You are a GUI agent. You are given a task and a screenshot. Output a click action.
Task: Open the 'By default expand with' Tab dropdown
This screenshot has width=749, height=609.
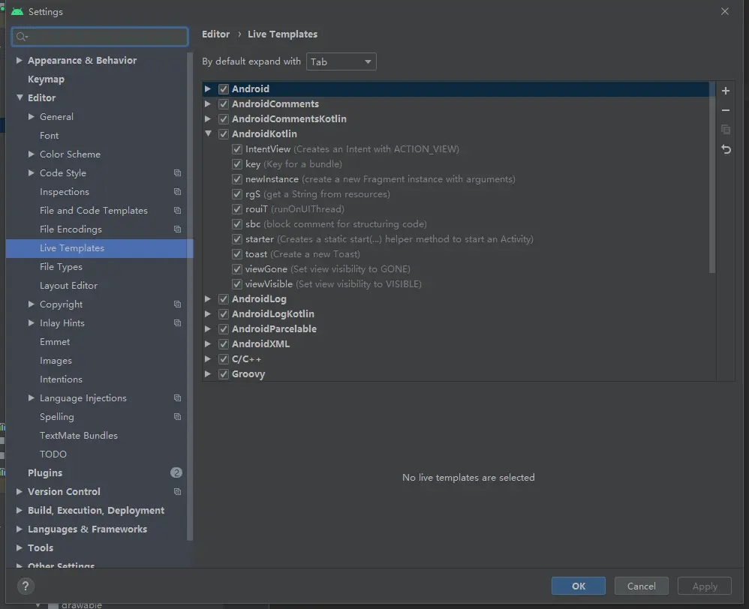(341, 61)
